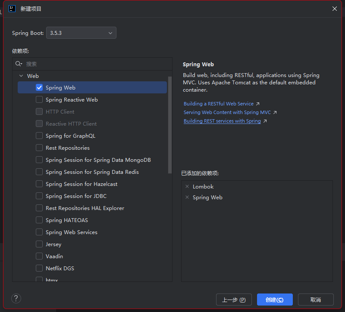
Task: Remove Lombok from added dependencies
Action: (x=187, y=186)
